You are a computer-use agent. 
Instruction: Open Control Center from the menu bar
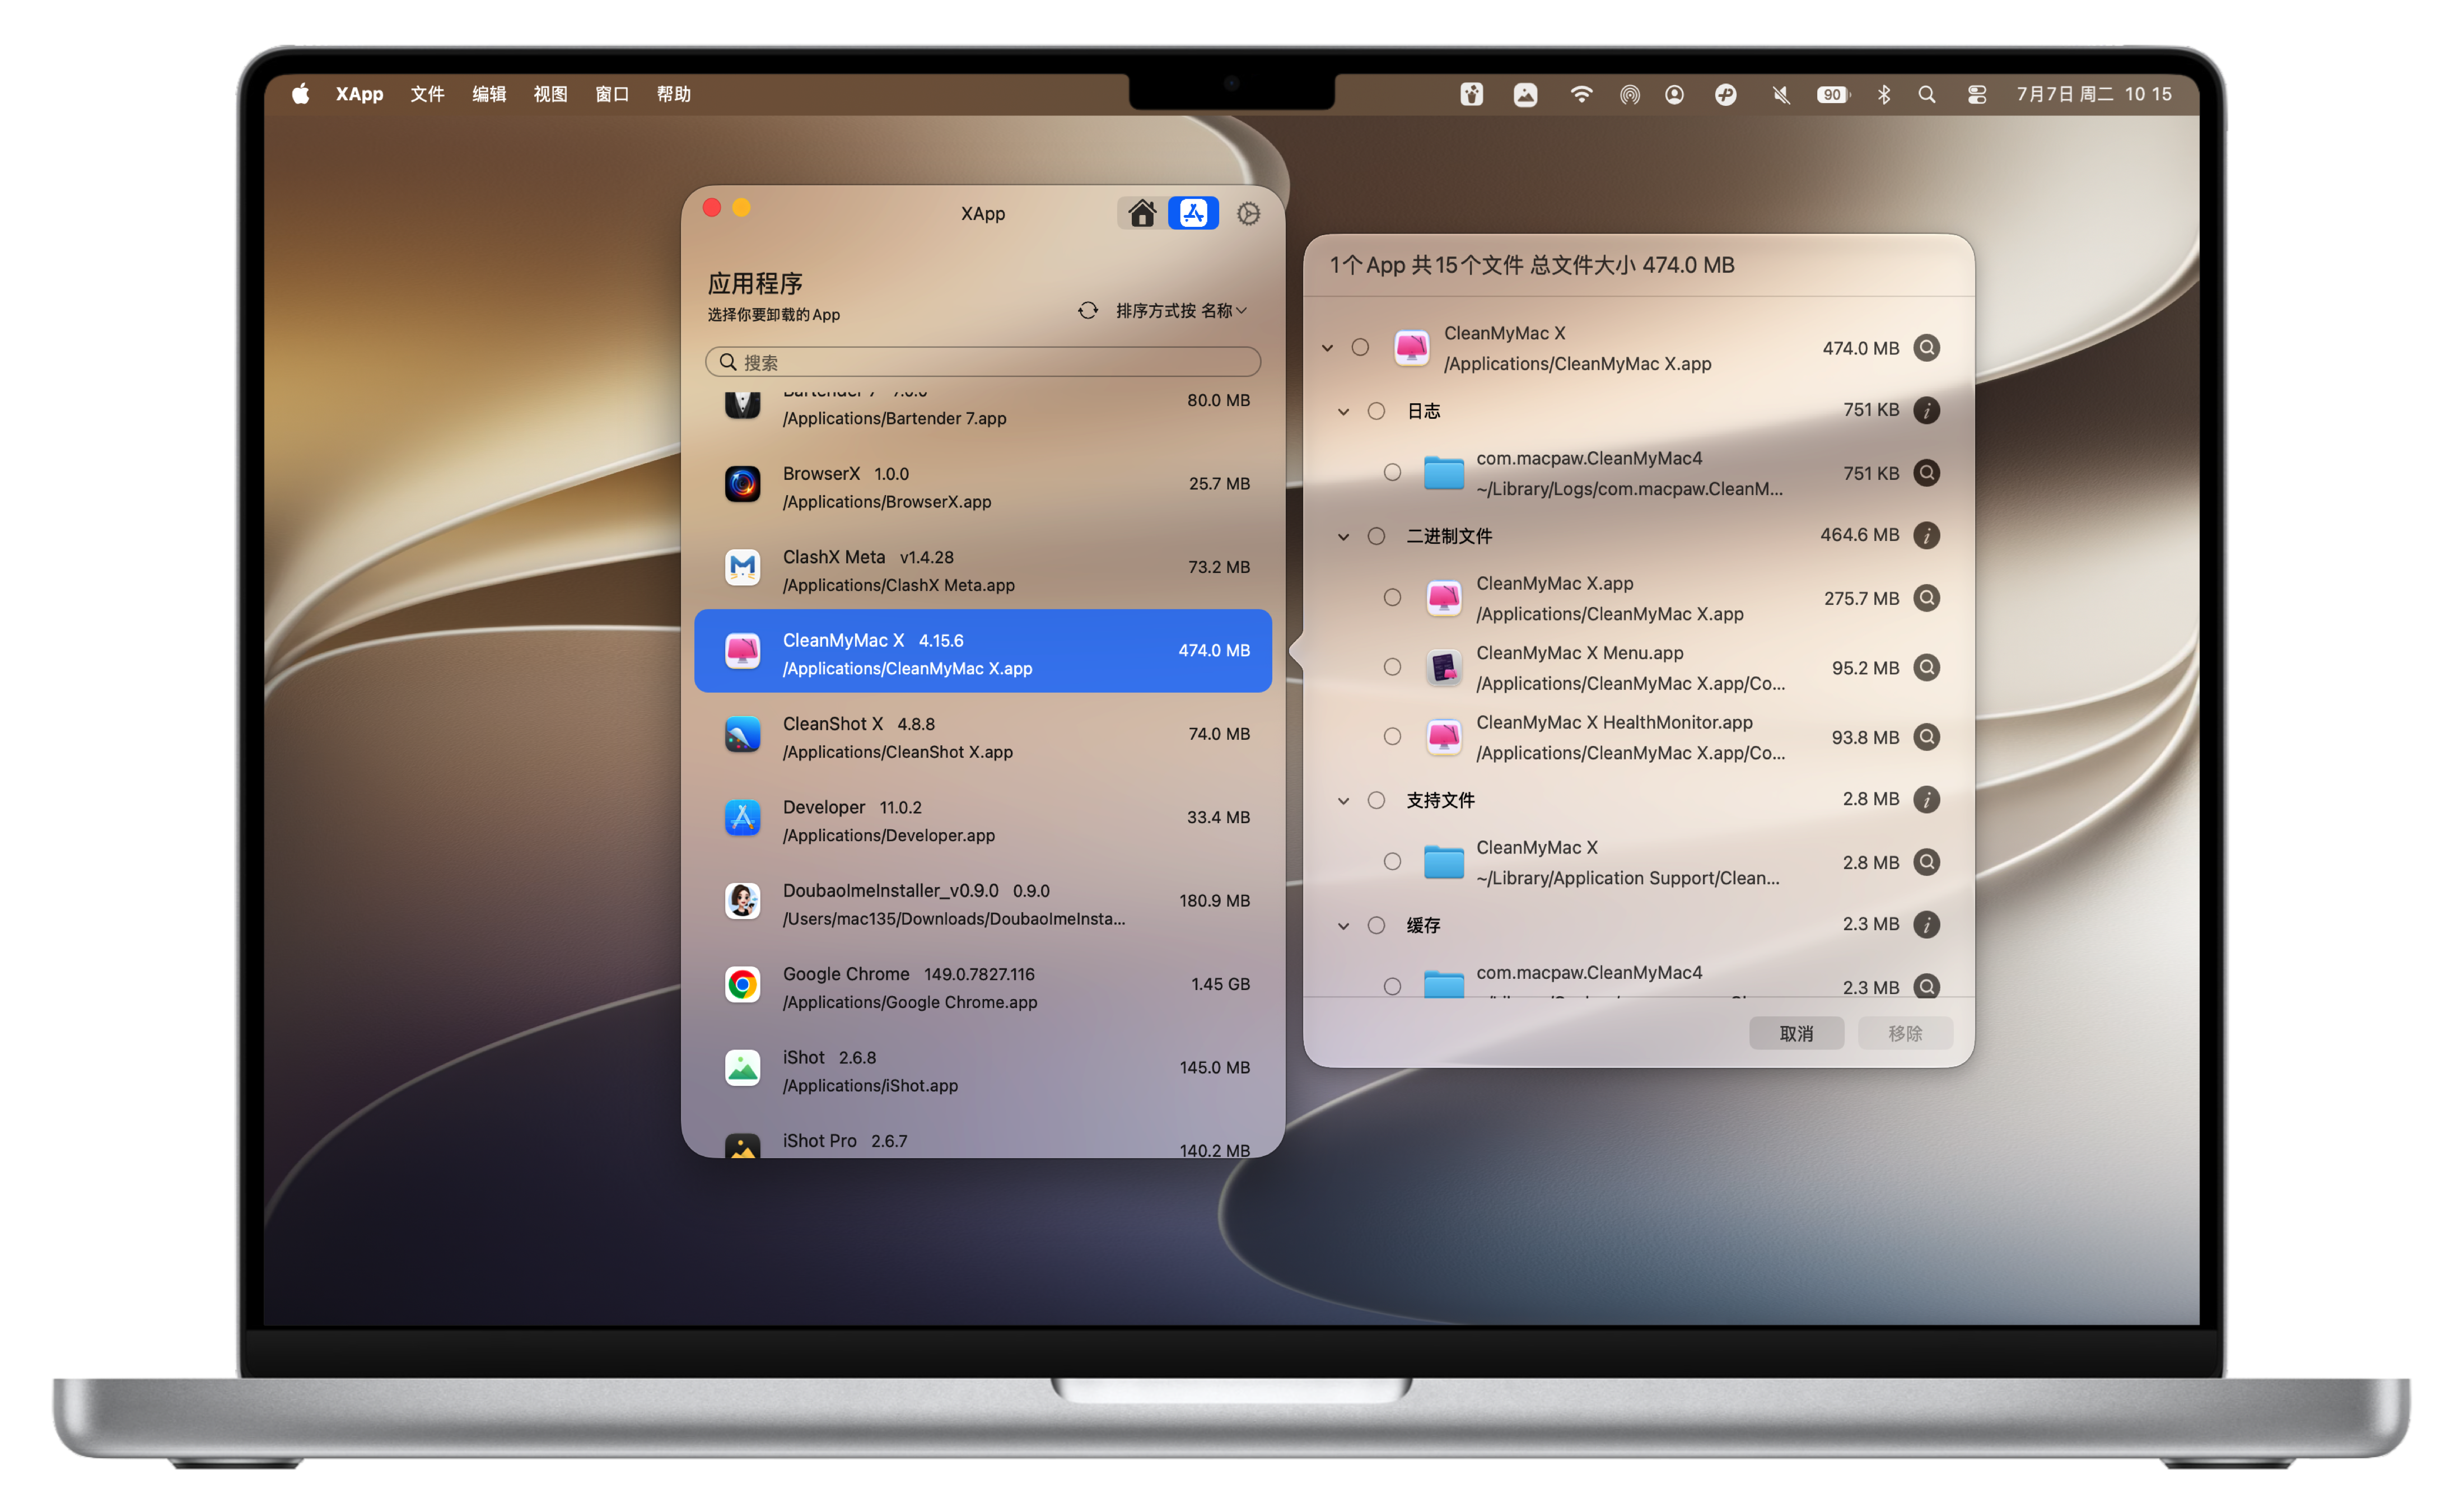[x=1977, y=94]
